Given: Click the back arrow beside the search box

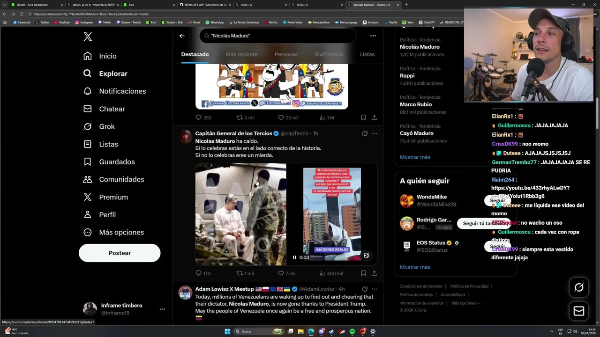Looking at the screenshot, I should [x=182, y=36].
